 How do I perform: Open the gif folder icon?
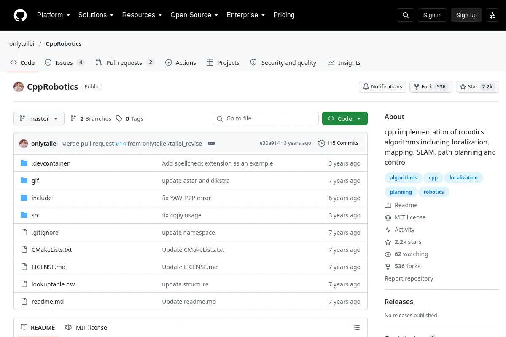tap(24, 180)
